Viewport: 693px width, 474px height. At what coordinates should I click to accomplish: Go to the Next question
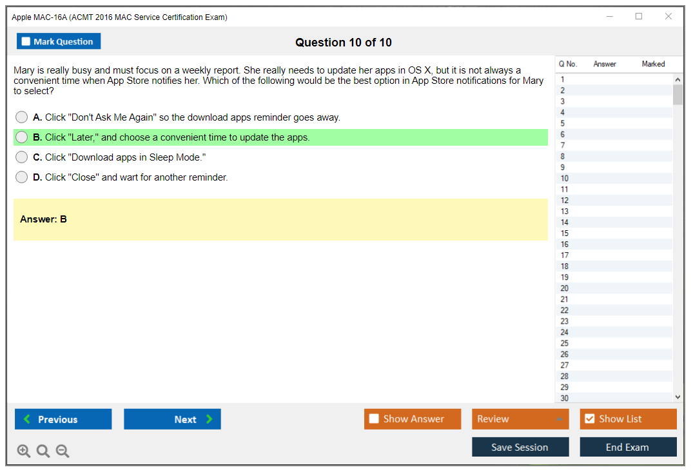[x=172, y=419]
